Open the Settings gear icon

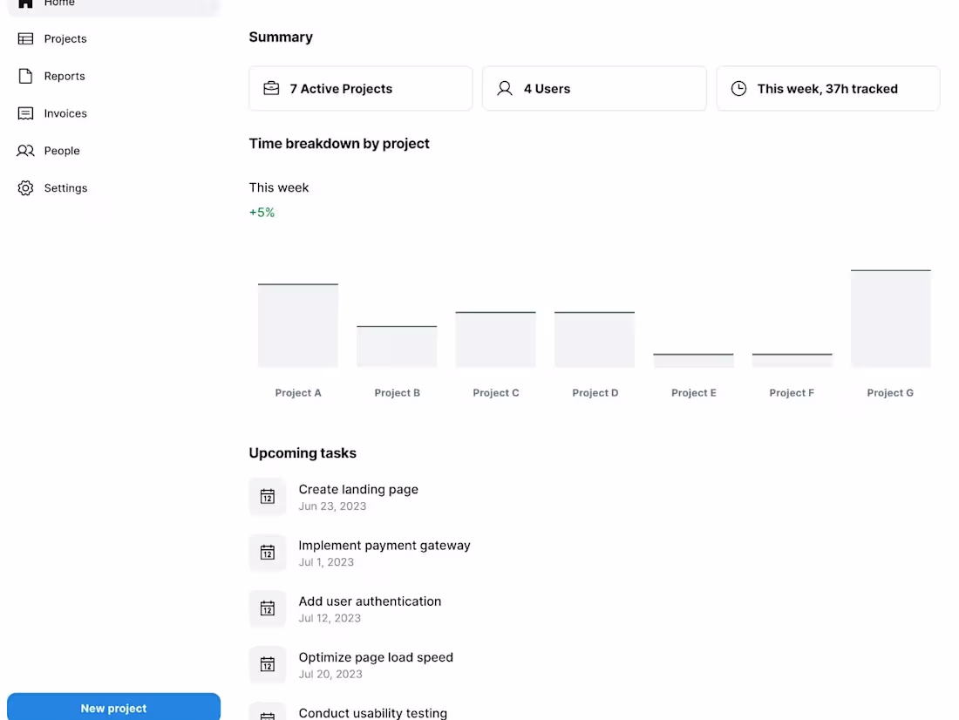click(25, 187)
